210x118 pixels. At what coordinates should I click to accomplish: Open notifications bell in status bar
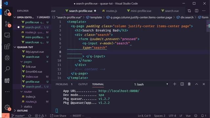(x=203, y=116)
